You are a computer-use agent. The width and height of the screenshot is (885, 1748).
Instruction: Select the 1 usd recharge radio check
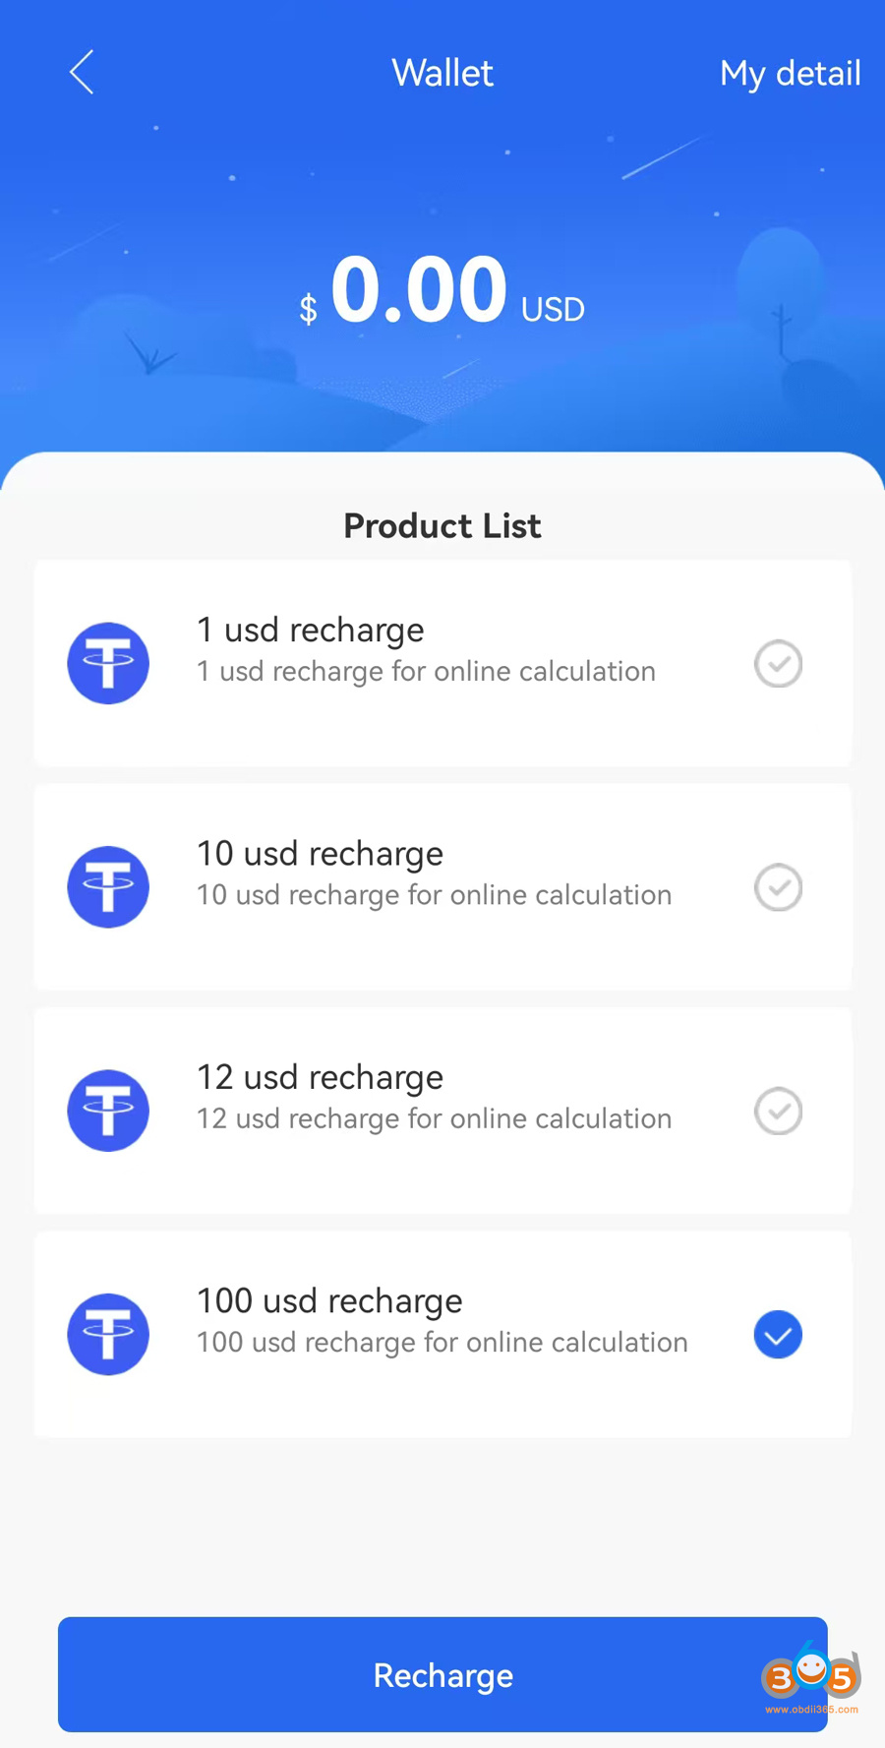point(778,664)
